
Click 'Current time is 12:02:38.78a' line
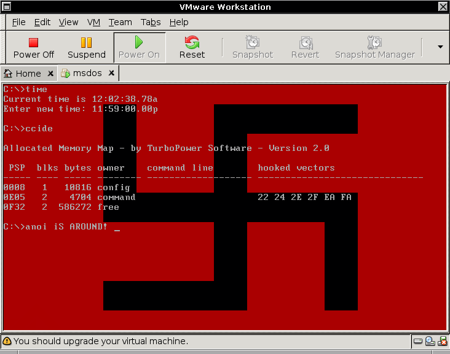point(81,99)
